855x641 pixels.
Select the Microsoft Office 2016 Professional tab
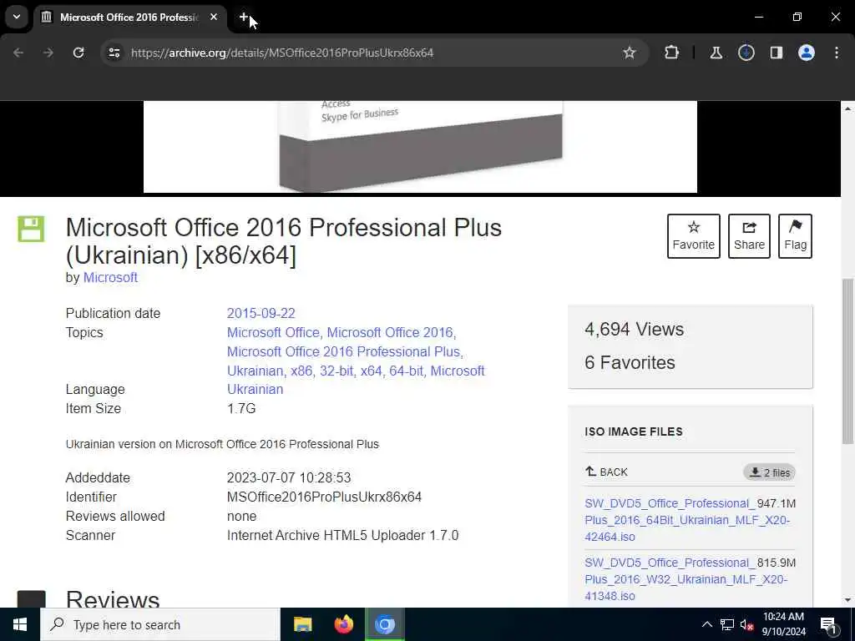click(x=129, y=17)
